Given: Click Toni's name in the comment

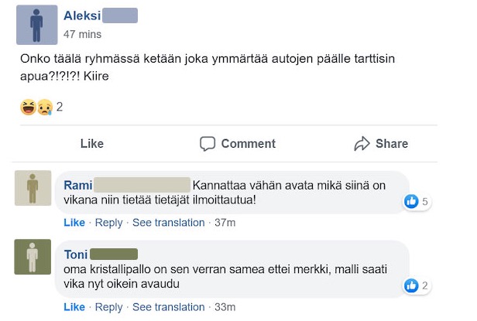Looking at the screenshot, I should [x=76, y=254].
